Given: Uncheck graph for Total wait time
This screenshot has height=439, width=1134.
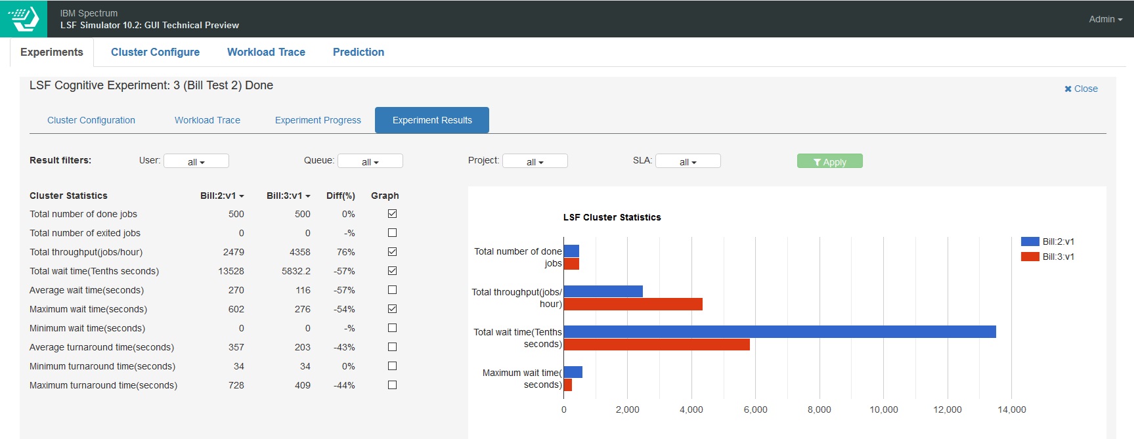Looking at the screenshot, I should point(393,271).
